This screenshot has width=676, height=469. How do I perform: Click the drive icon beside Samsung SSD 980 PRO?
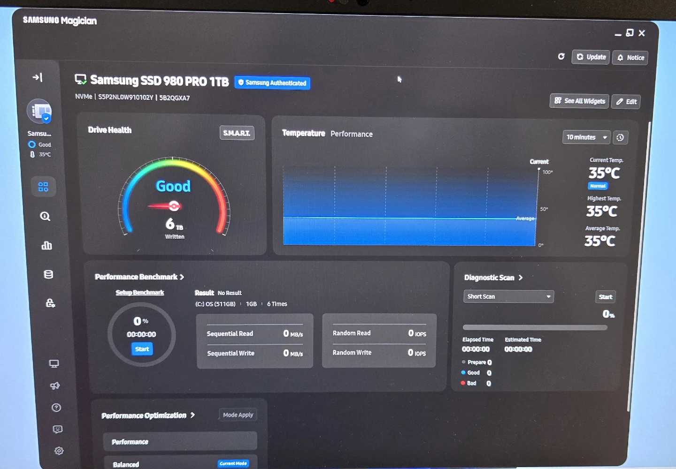click(81, 80)
